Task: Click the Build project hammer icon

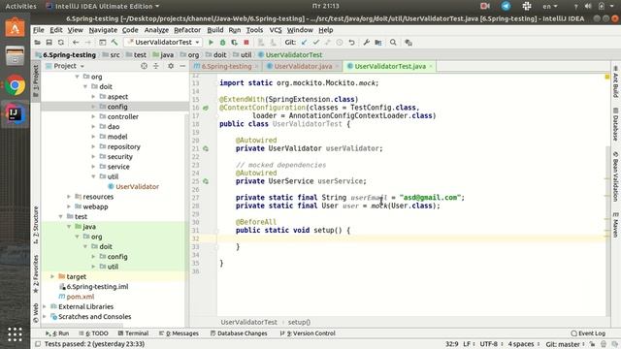Action: pos(114,43)
